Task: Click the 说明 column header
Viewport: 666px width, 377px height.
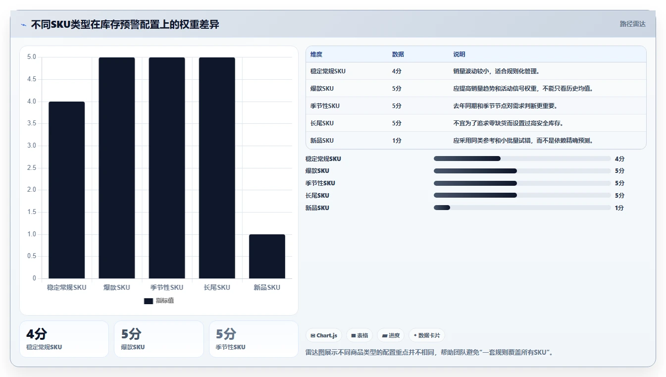Action: [460, 54]
